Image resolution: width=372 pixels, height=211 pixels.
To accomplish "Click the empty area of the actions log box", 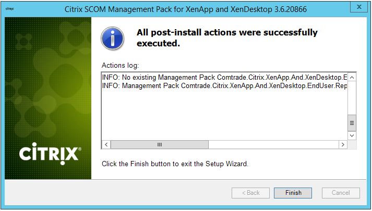I will point(224,115).
